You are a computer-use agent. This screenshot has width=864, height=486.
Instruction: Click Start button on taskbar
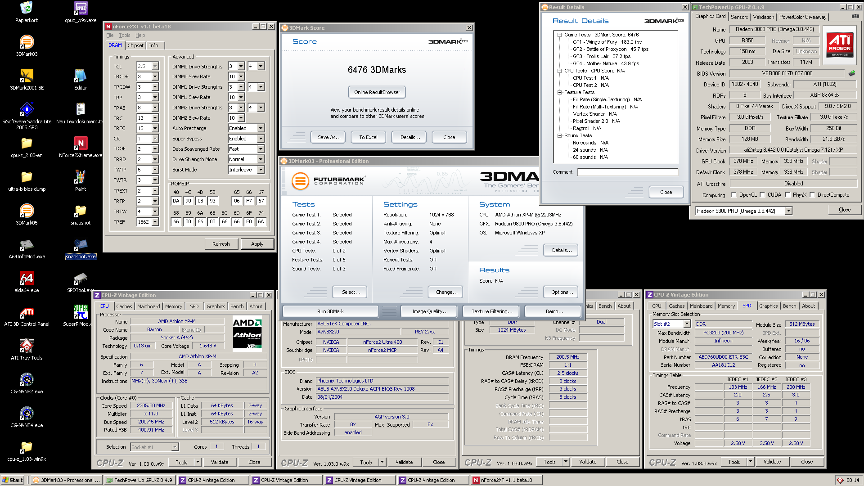tap(12, 480)
